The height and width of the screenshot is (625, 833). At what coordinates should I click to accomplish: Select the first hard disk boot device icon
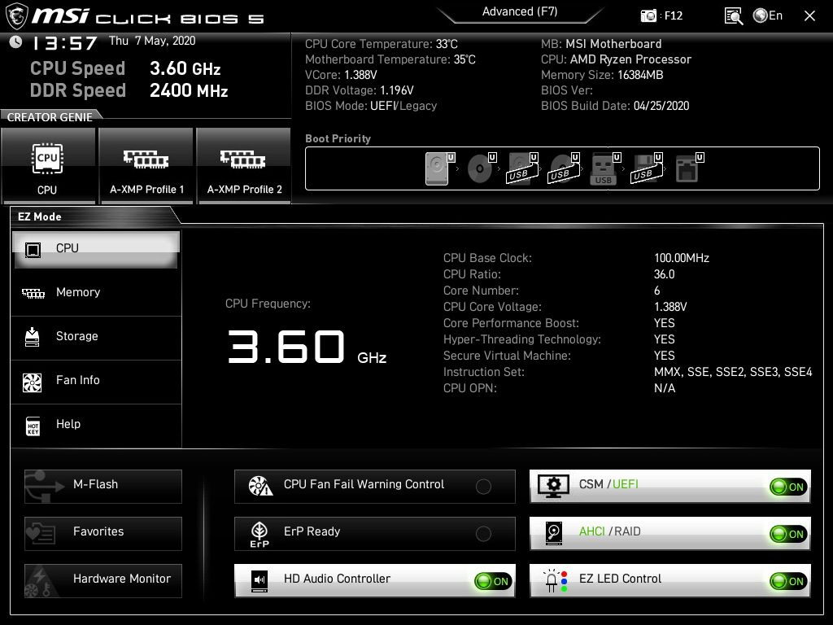point(438,168)
